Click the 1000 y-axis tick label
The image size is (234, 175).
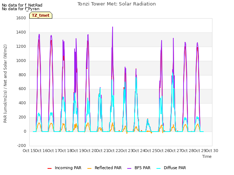click(21, 61)
